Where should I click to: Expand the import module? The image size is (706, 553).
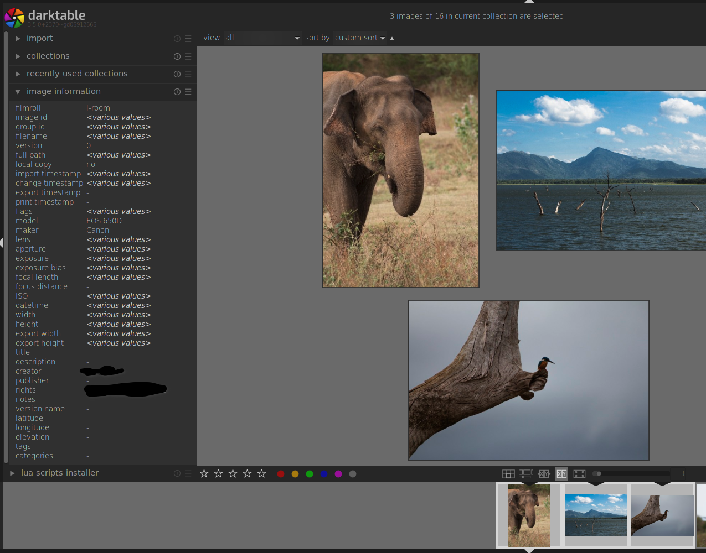point(17,38)
